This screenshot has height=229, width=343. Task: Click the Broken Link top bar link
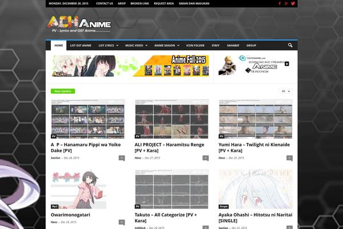click(x=139, y=3)
